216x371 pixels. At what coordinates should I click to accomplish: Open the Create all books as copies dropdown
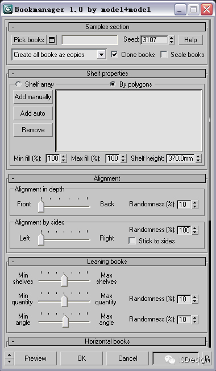[101, 55]
